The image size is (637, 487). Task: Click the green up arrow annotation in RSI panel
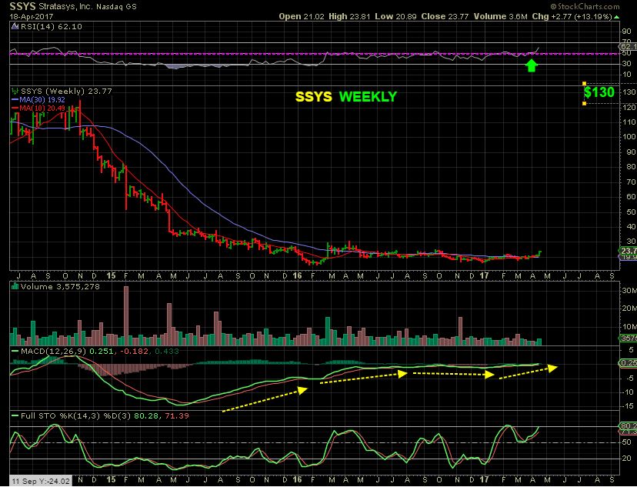pyautogui.click(x=531, y=65)
